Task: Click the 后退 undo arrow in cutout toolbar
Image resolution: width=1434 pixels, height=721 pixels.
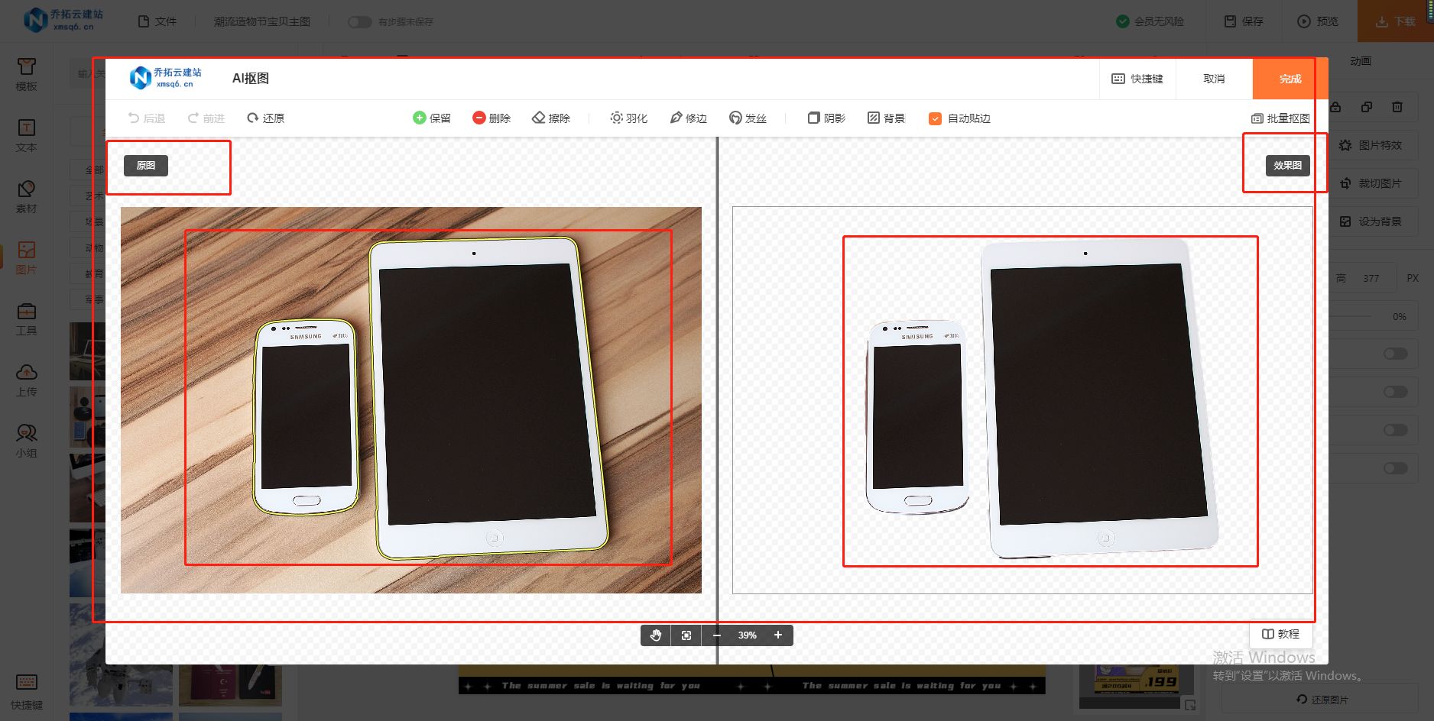Action: pos(146,118)
